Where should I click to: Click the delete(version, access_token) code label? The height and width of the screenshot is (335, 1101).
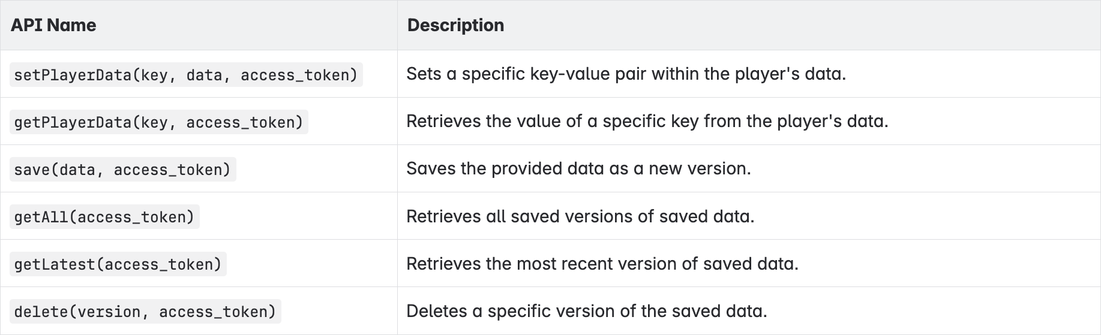[x=145, y=312]
